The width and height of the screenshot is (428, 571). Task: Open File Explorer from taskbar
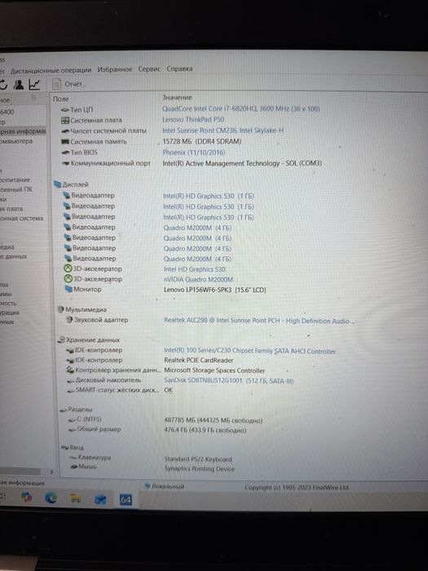pyautogui.click(x=75, y=498)
